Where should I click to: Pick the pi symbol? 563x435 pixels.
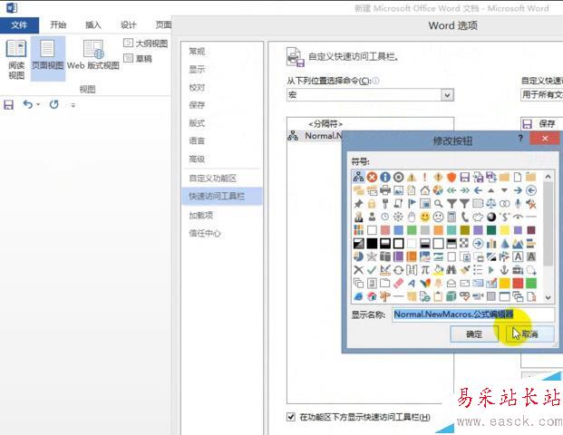[425, 269]
